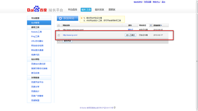Click the footer shield icon after ICP number

click(115, 108)
